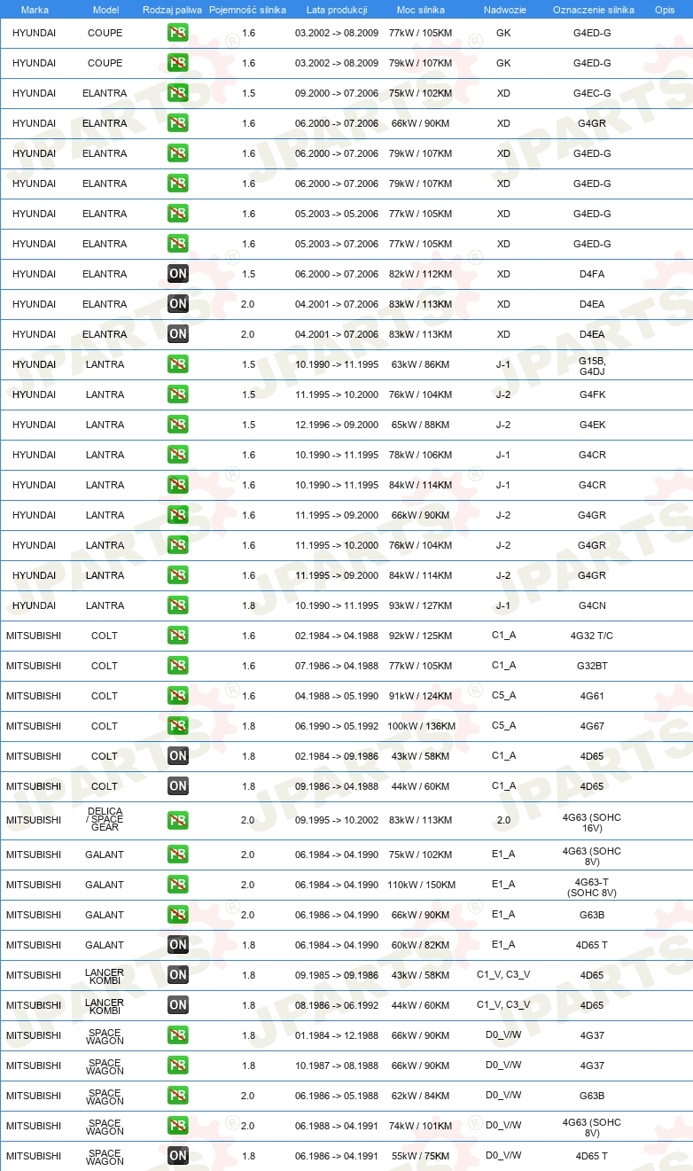Click the power value '55kW / 75KM'

421,1156
